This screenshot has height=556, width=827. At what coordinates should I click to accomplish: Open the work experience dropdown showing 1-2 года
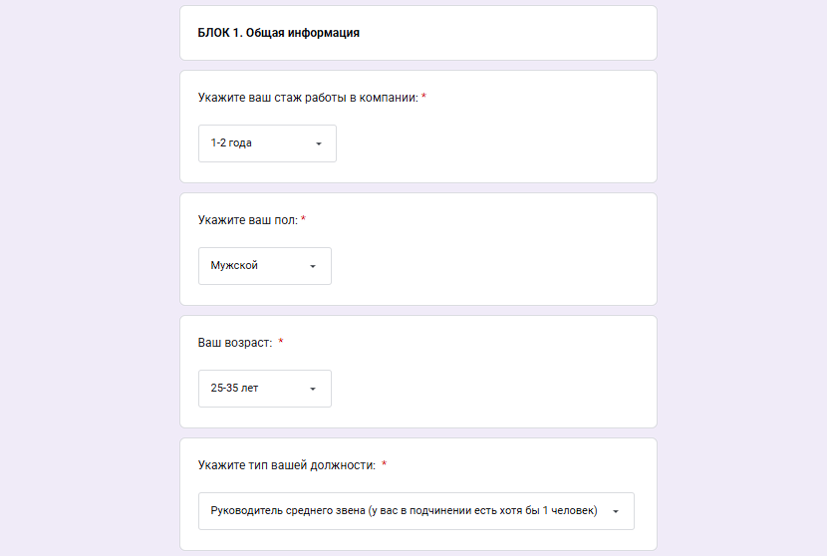(267, 143)
